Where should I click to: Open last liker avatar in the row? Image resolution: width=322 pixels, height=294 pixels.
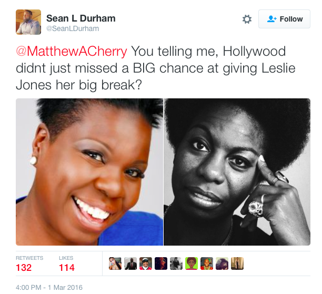[x=237, y=263]
